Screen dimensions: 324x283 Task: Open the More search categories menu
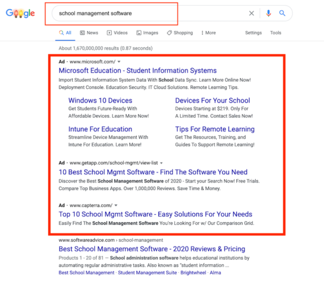(x=209, y=33)
